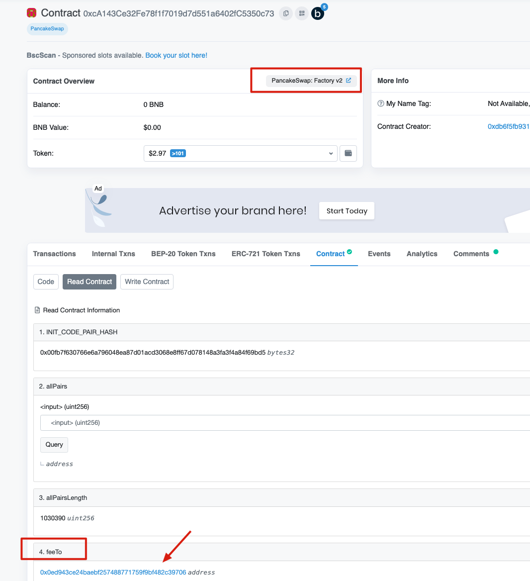Expand the 1. INIT_CODE_PAIR_HASH section
The width and height of the screenshot is (530, 581).
tap(282, 332)
